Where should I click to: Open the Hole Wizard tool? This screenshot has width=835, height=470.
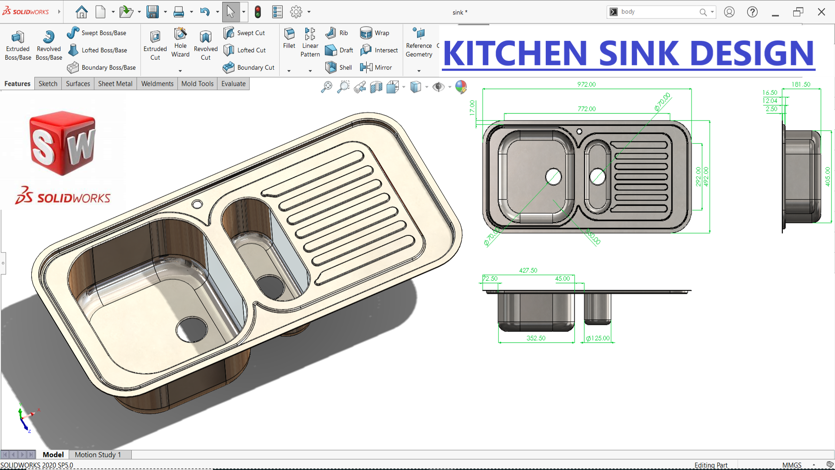point(180,43)
